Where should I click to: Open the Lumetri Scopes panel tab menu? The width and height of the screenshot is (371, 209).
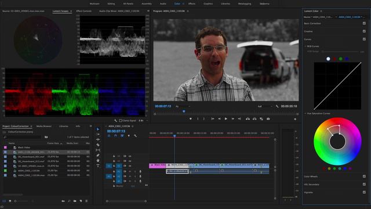pyautogui.click(x=71, y=11)
